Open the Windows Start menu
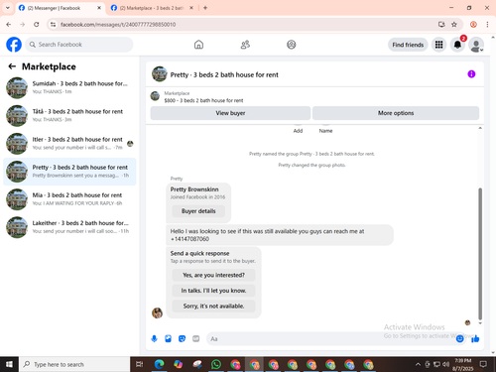496x372 pixels. pyautogui.click(x=9, y=364)
